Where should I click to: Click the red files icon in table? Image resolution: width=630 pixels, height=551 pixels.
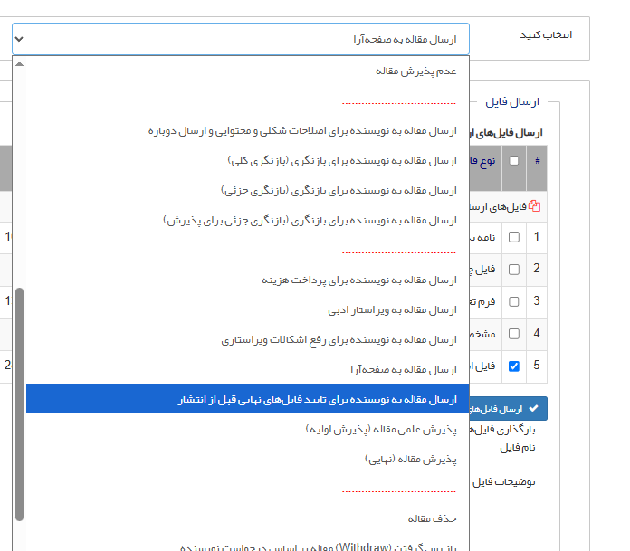(x=534, y=206)
